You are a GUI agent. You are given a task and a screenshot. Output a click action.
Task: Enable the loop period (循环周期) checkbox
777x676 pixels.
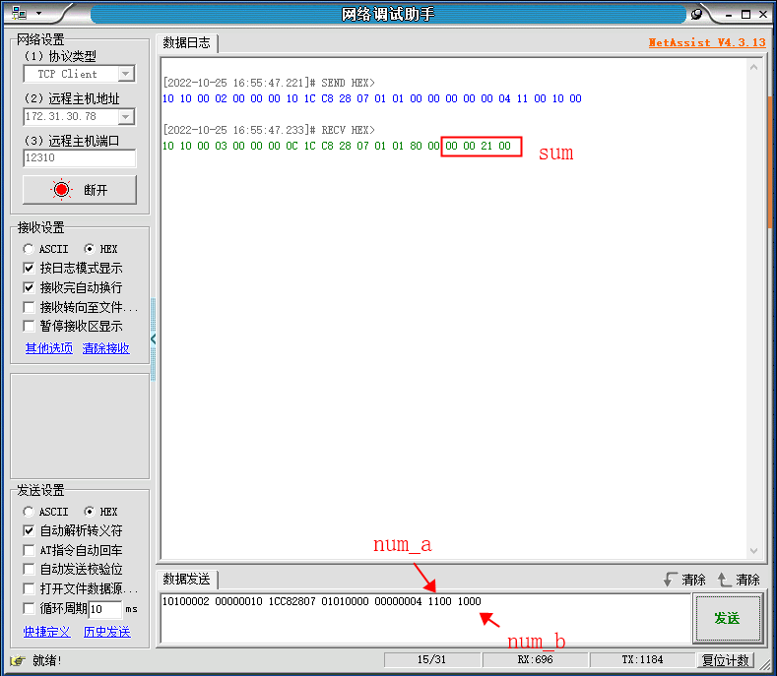[30, 608]
